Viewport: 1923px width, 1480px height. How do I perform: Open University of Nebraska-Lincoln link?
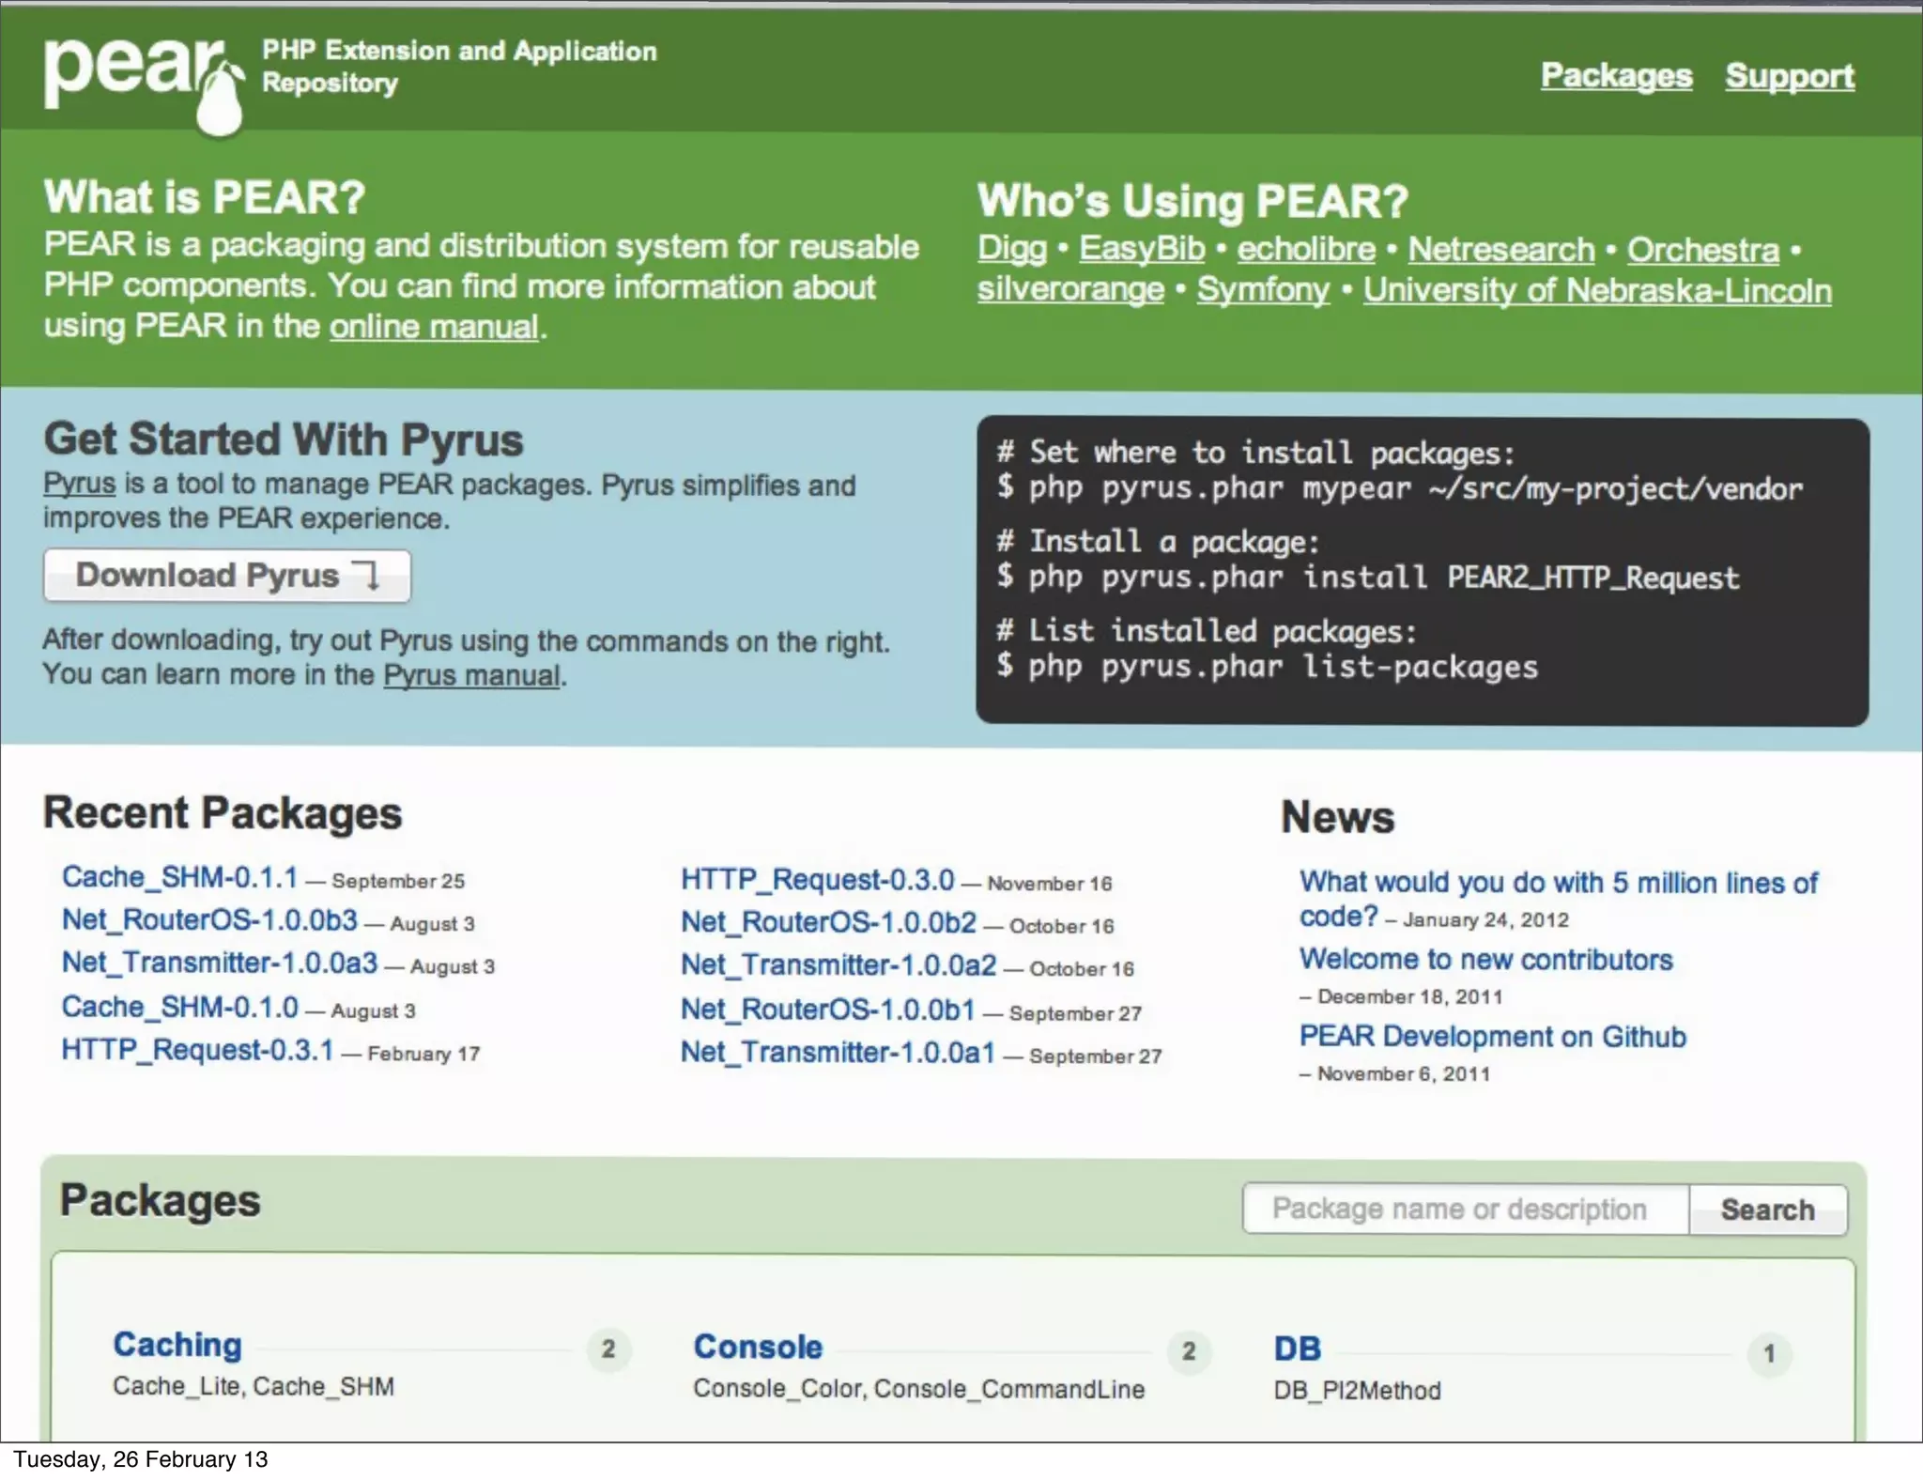[1596, 290]
